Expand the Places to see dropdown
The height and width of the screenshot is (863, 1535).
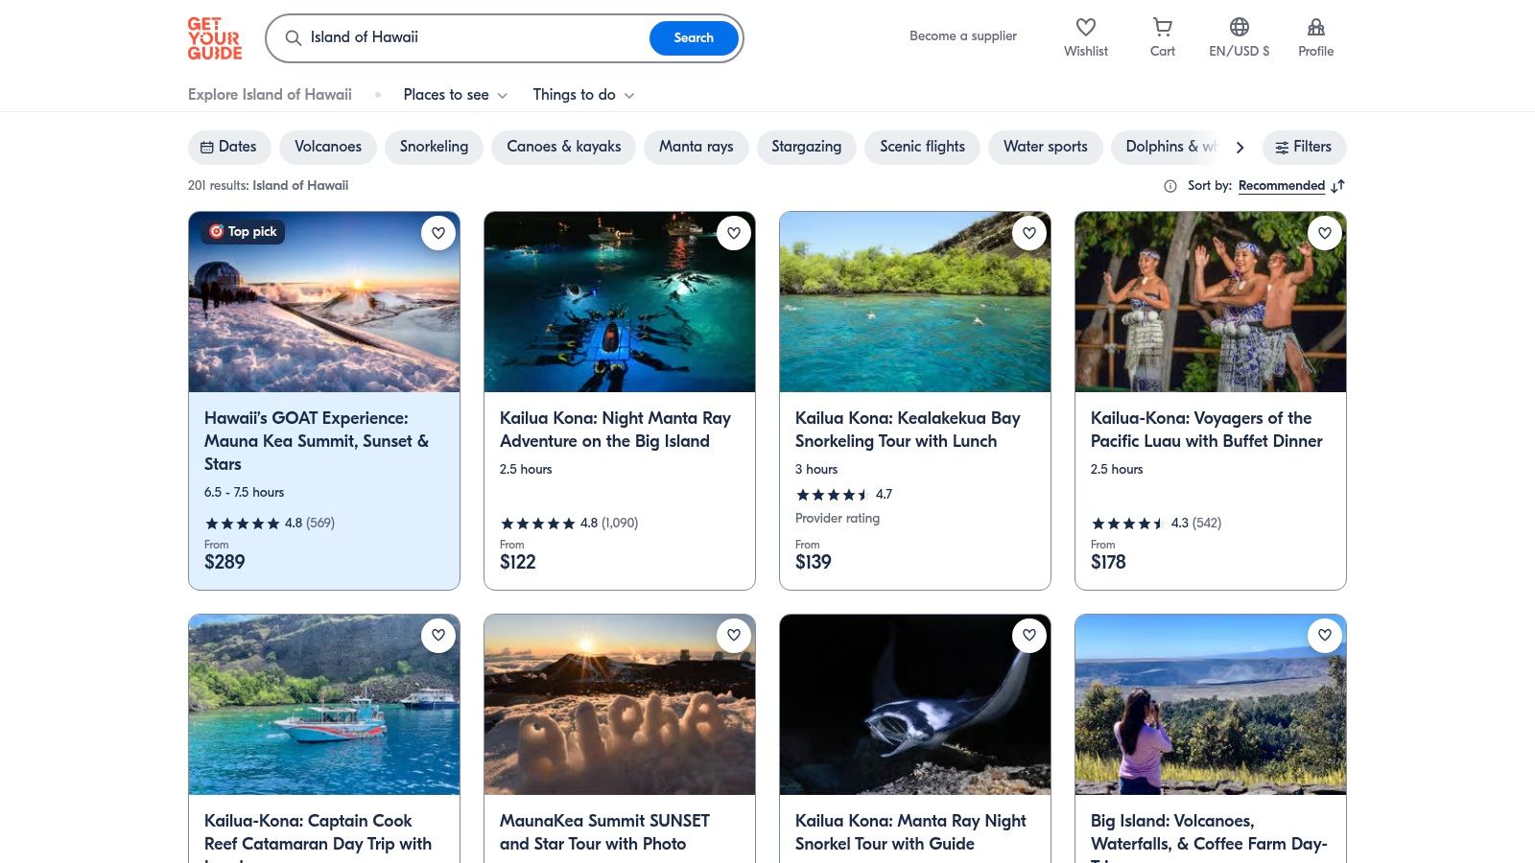455,95
